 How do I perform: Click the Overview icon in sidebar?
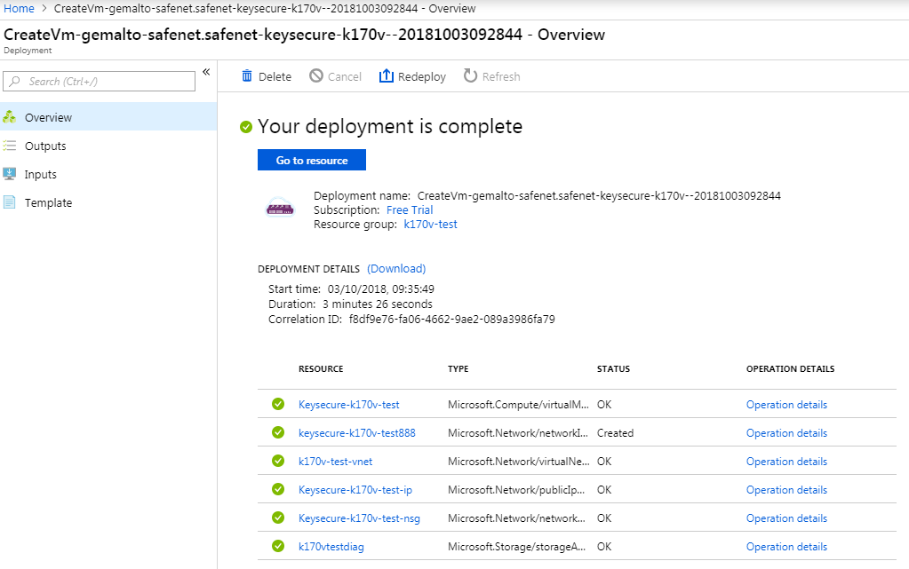[x=10, y=117]
